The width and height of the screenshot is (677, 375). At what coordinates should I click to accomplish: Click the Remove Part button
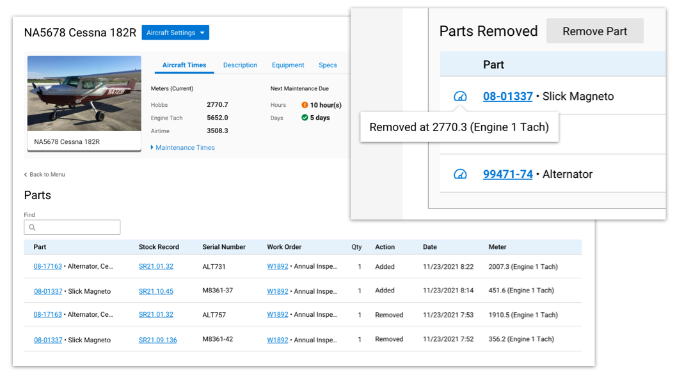[594, 31]
